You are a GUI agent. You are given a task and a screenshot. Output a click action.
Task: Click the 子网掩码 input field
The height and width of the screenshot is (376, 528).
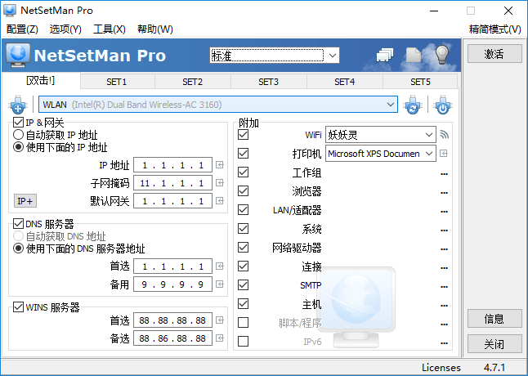click(x=172, y=183)
